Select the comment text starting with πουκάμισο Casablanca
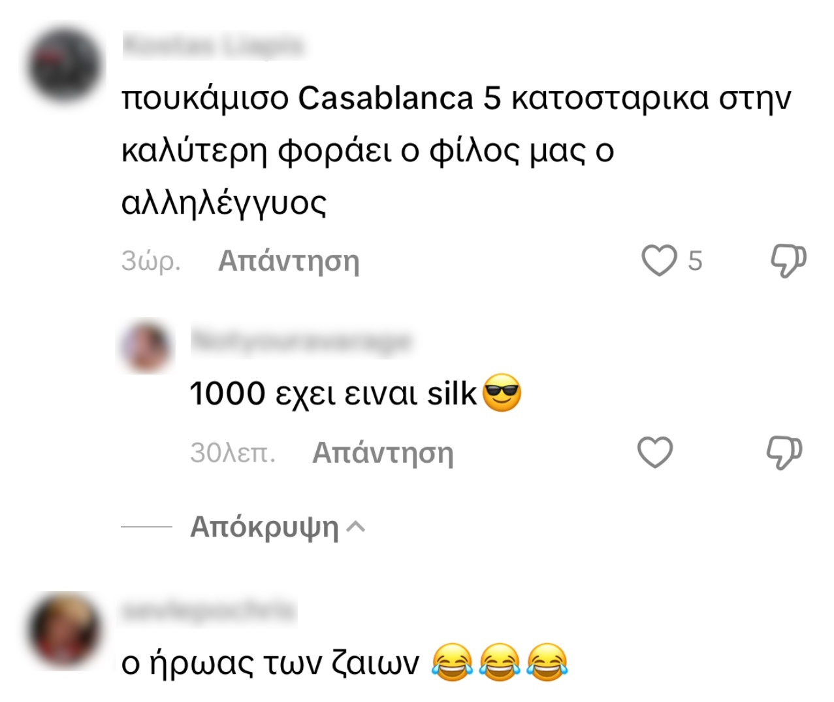This screenshot has height=702, width=834. click(x=457, y=150)
